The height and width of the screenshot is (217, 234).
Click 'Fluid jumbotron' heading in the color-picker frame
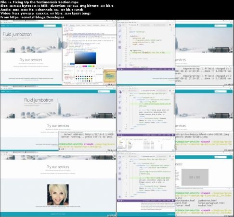[x=17, y=34]
